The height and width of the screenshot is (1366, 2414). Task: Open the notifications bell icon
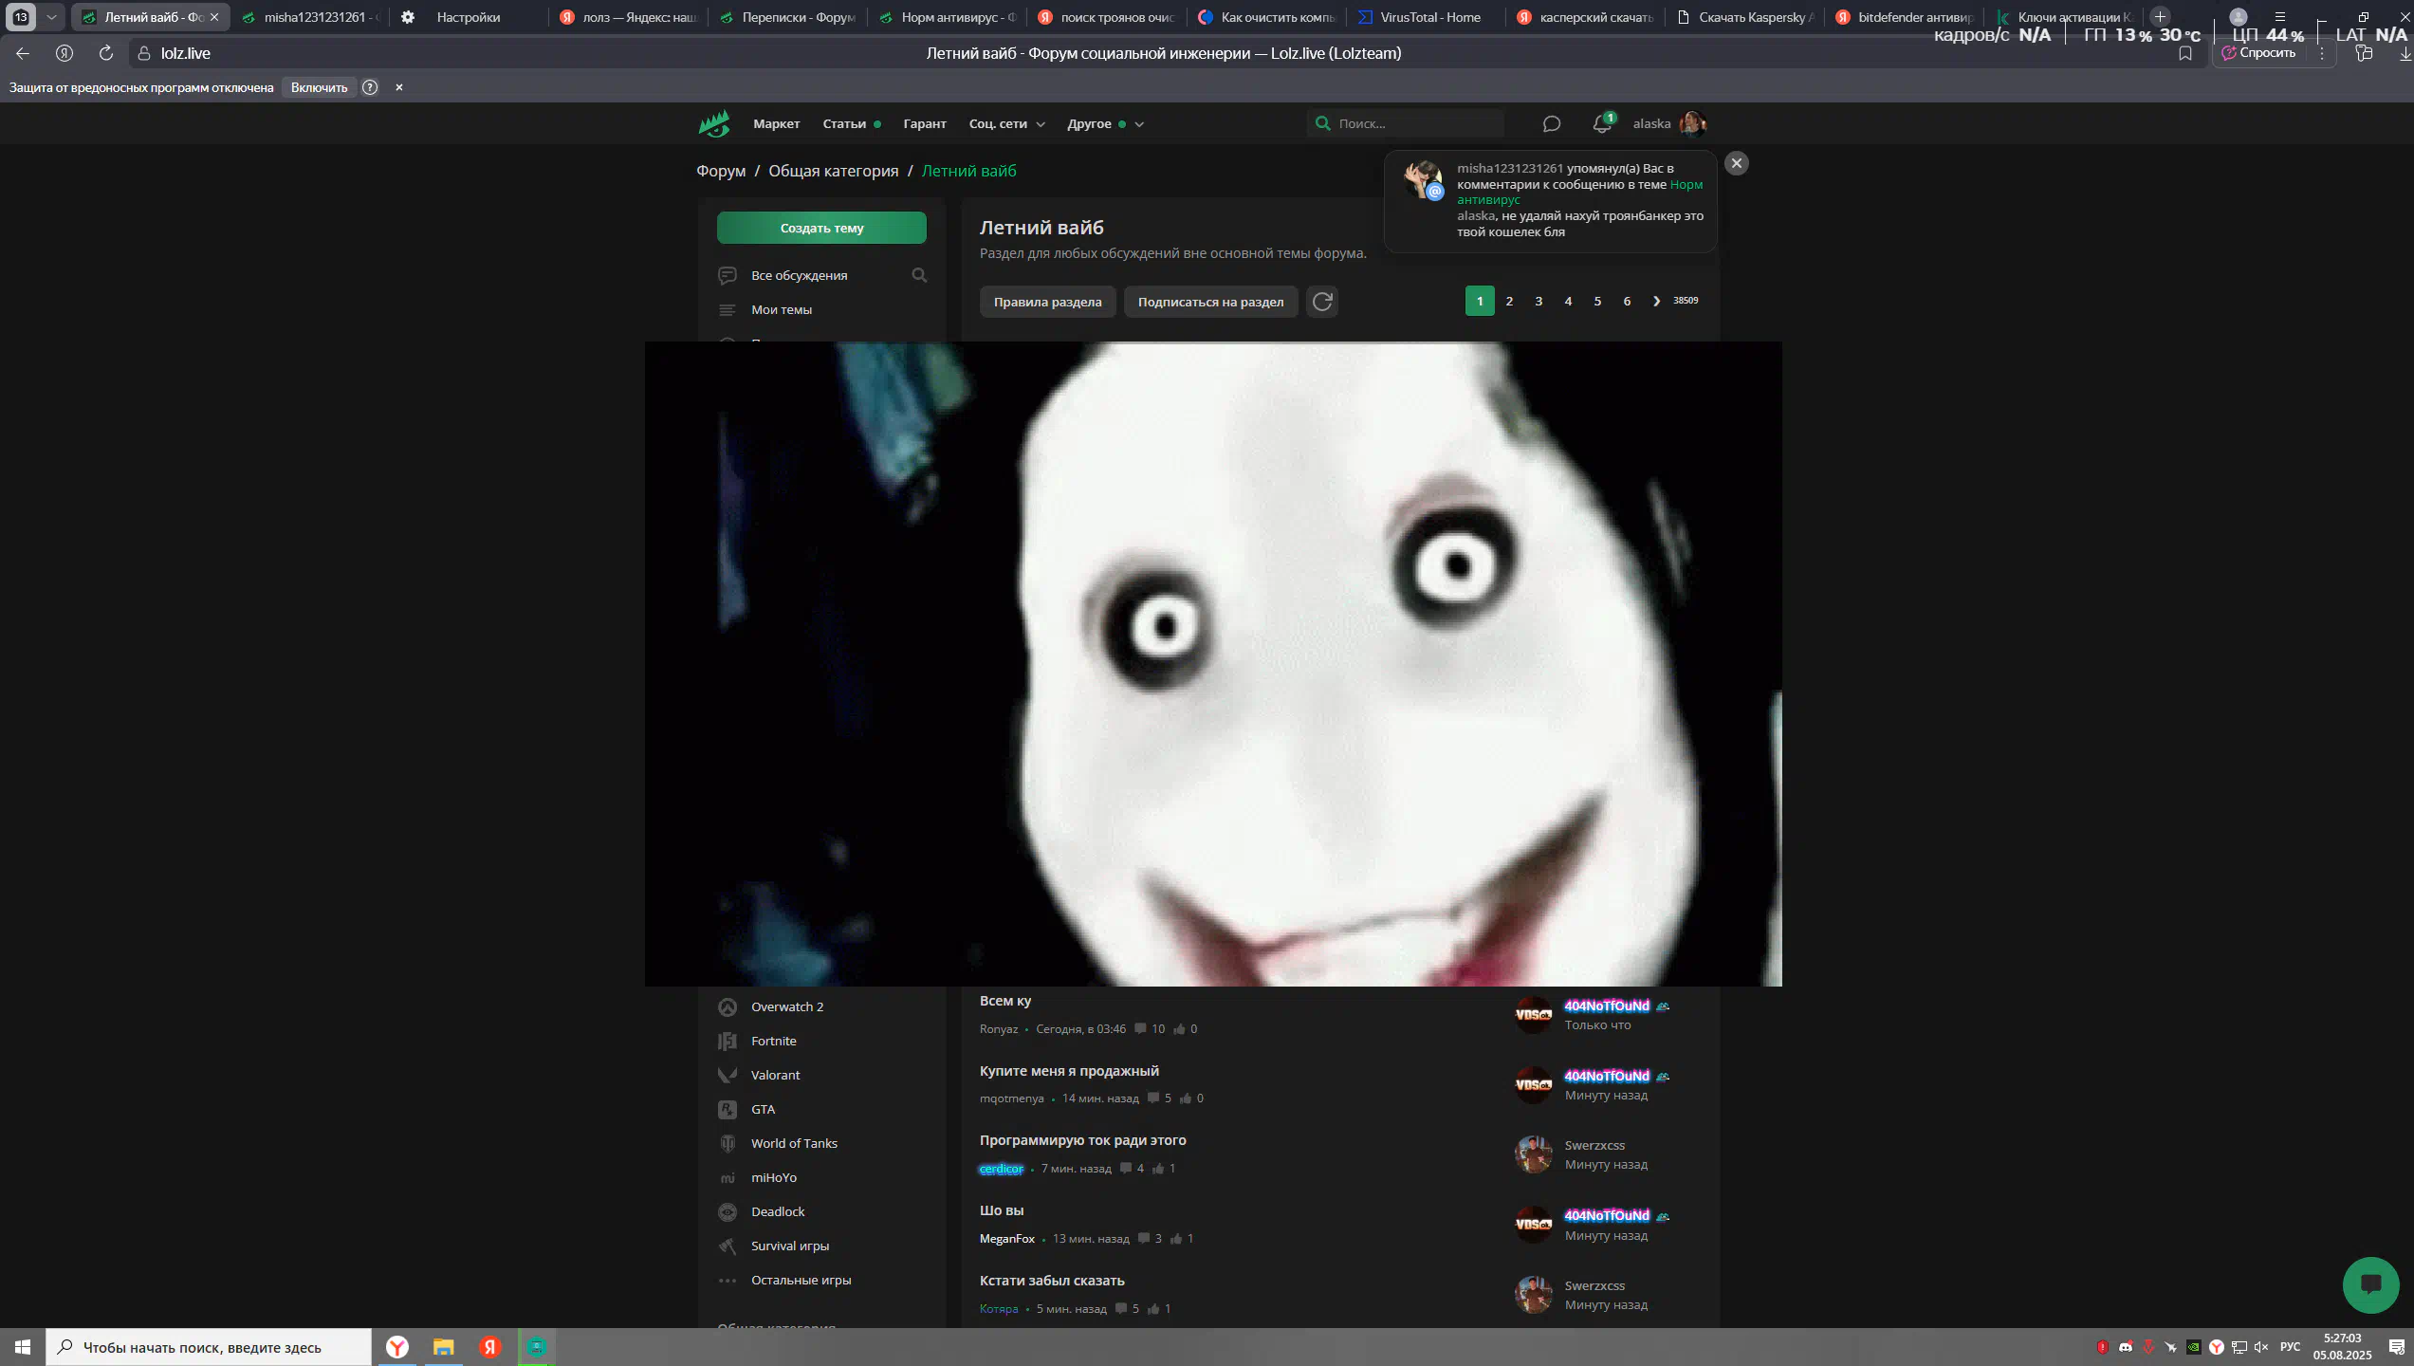click(x=1602, y=123)
